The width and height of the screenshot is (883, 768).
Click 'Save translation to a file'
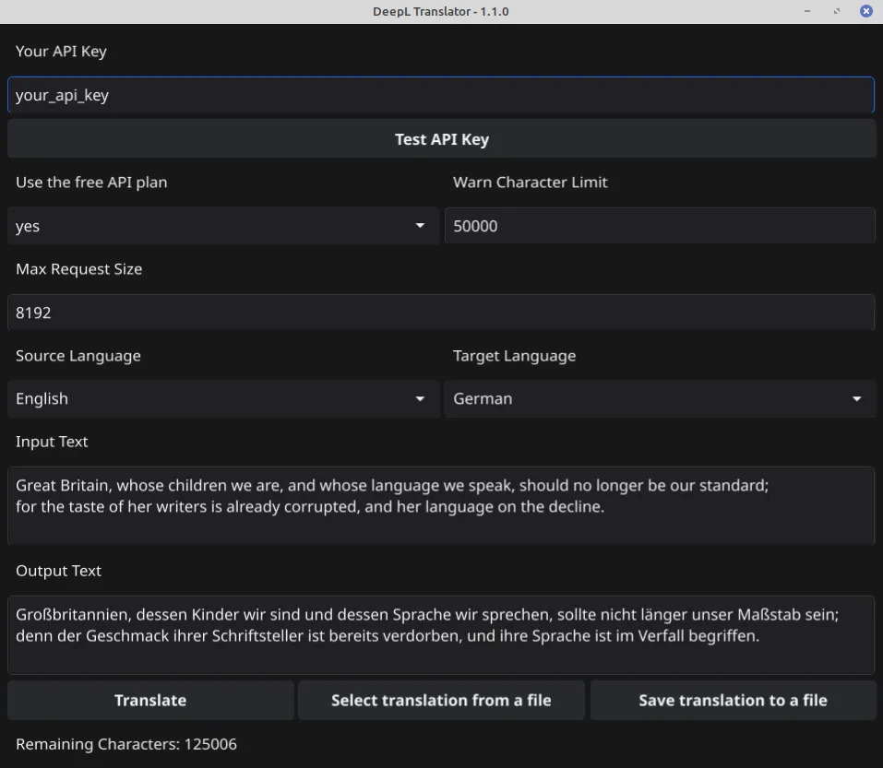pyautogui.click(x=733, y=700)
